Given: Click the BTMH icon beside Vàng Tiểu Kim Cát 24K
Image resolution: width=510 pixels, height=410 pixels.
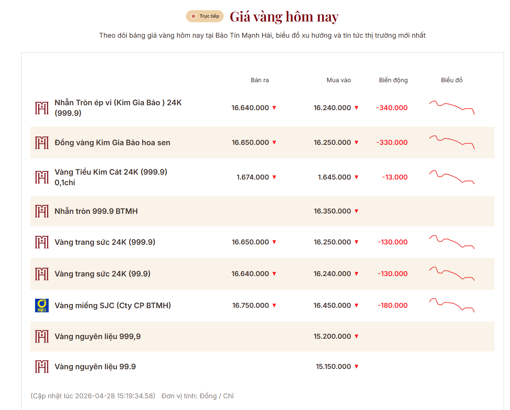Looking at the screenshot, I should [42, 177].
